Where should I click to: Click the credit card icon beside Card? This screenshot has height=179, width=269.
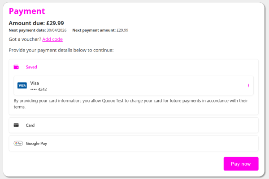point(16,125)
